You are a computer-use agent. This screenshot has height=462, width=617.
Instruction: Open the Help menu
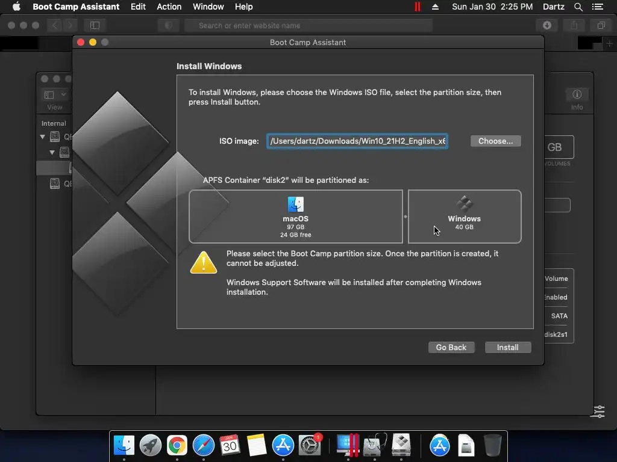tap(243, 7)
